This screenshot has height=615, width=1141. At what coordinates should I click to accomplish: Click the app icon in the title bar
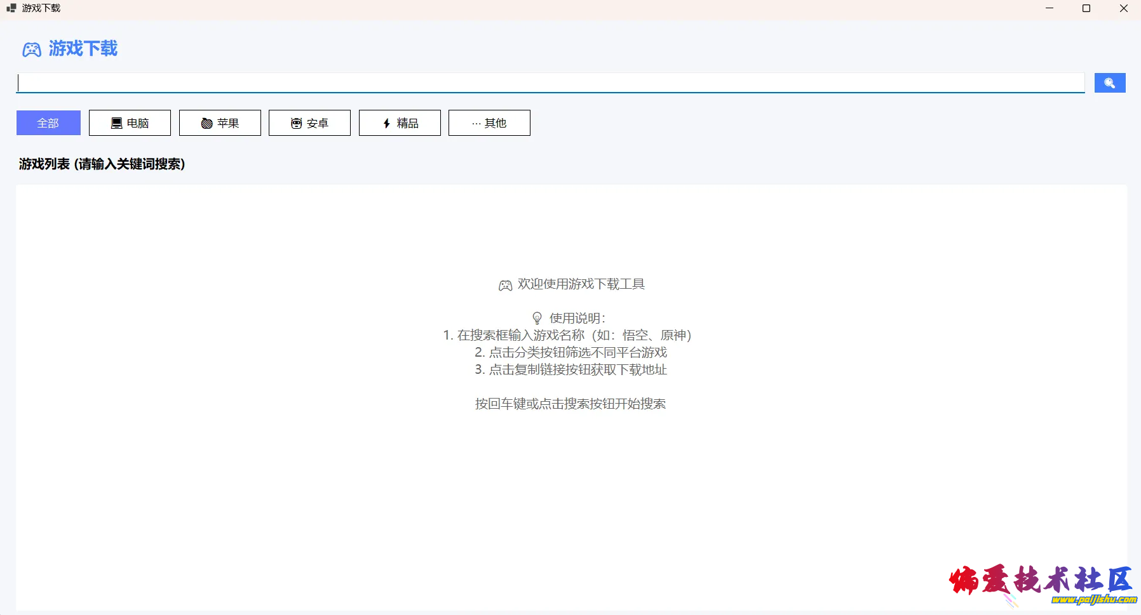11,8
